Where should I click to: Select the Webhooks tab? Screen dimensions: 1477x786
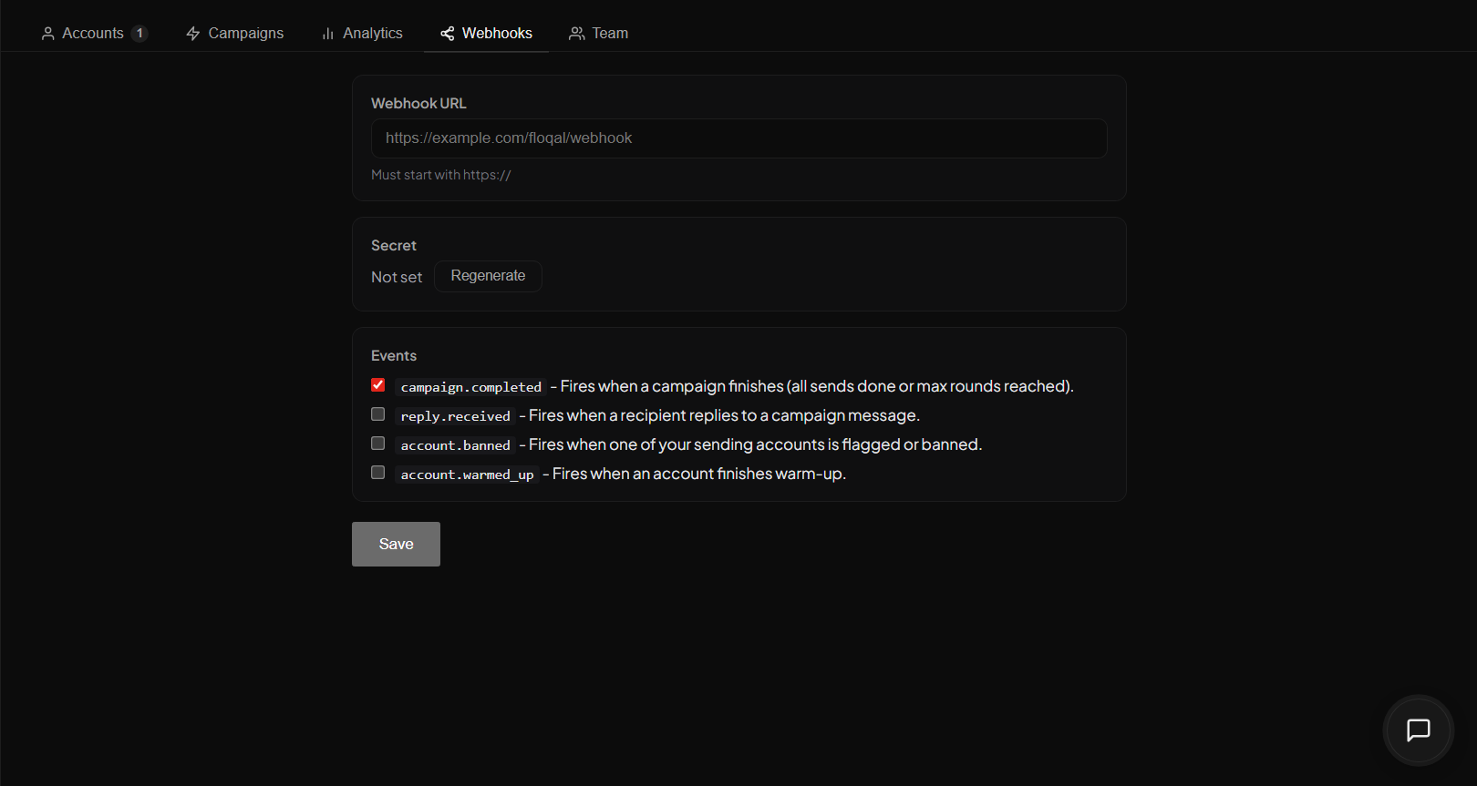point(487,33)
